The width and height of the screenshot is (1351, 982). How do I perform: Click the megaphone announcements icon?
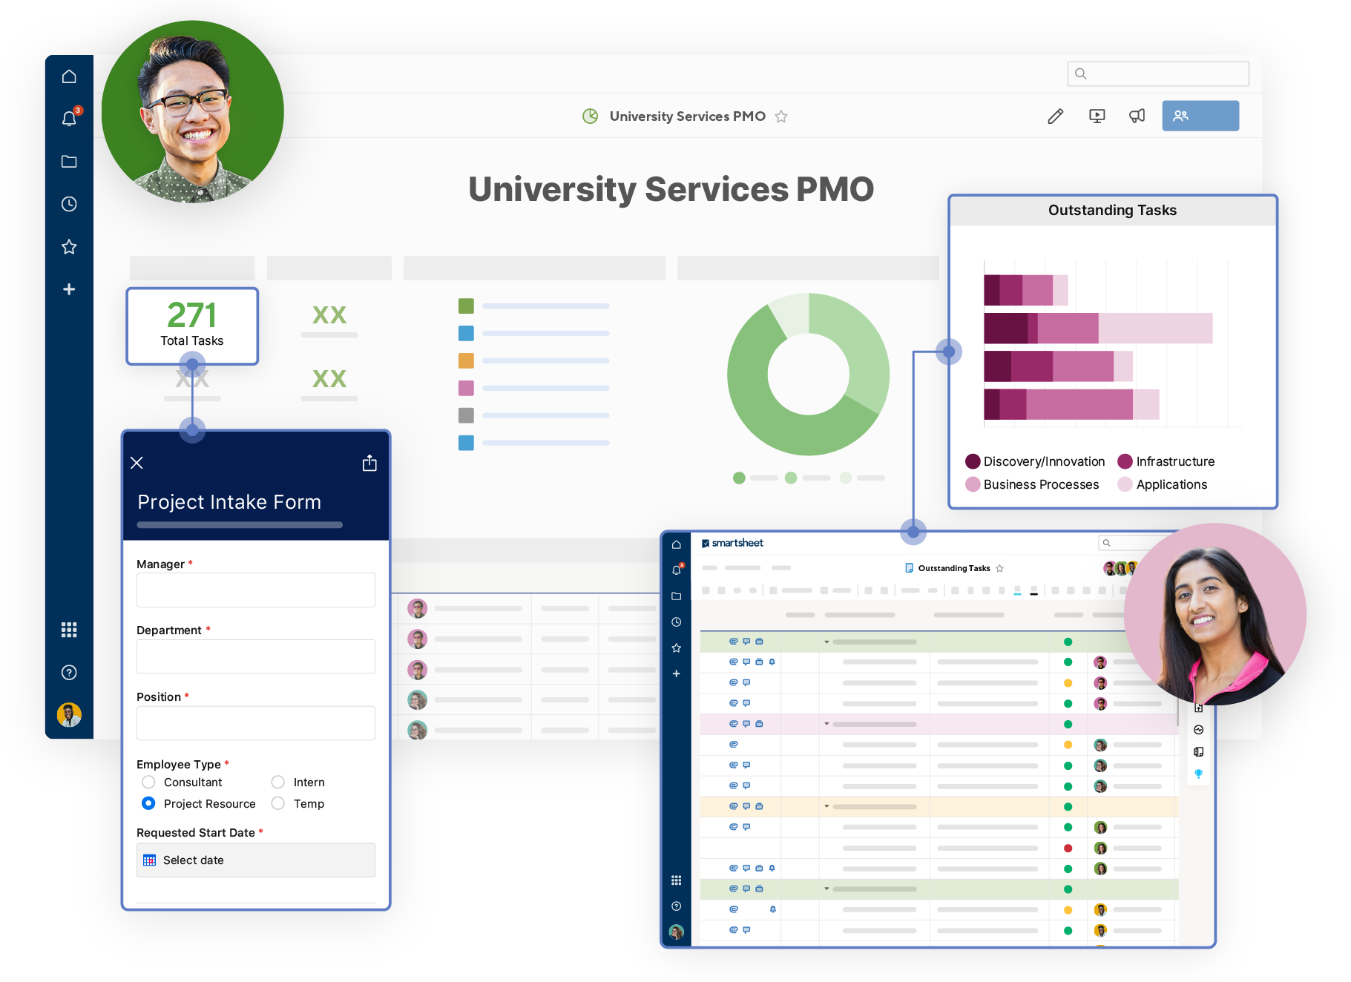point(1137,116)
